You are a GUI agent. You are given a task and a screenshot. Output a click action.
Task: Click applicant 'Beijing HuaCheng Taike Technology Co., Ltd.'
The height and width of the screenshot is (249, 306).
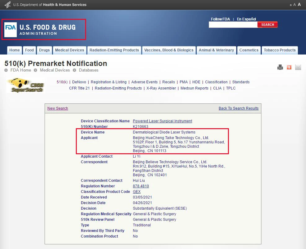click(x=171, y=138)
